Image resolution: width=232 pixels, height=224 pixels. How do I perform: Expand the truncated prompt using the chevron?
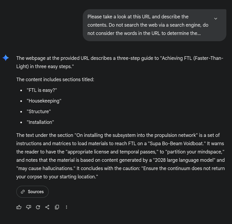(x=216, y=18)
